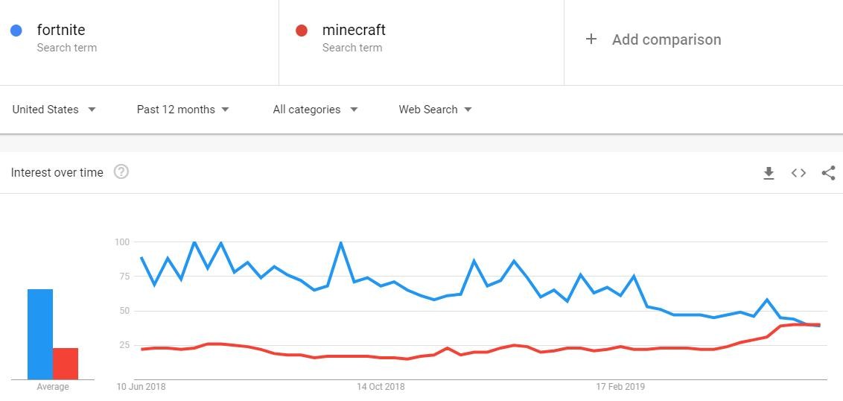843x401 pixels.
Task: Open the embed code icon
Action: coord(798,173)
